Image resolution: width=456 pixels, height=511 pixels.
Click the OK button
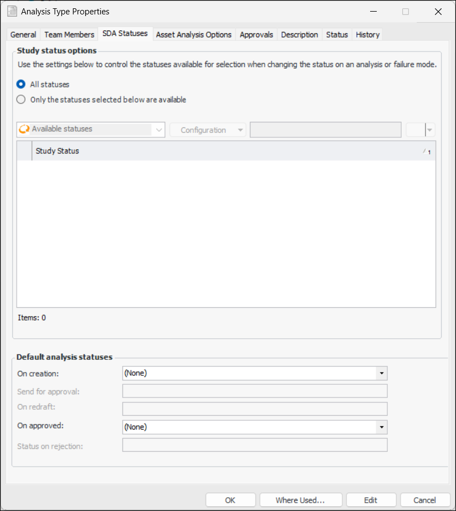[x=230, y=500]
